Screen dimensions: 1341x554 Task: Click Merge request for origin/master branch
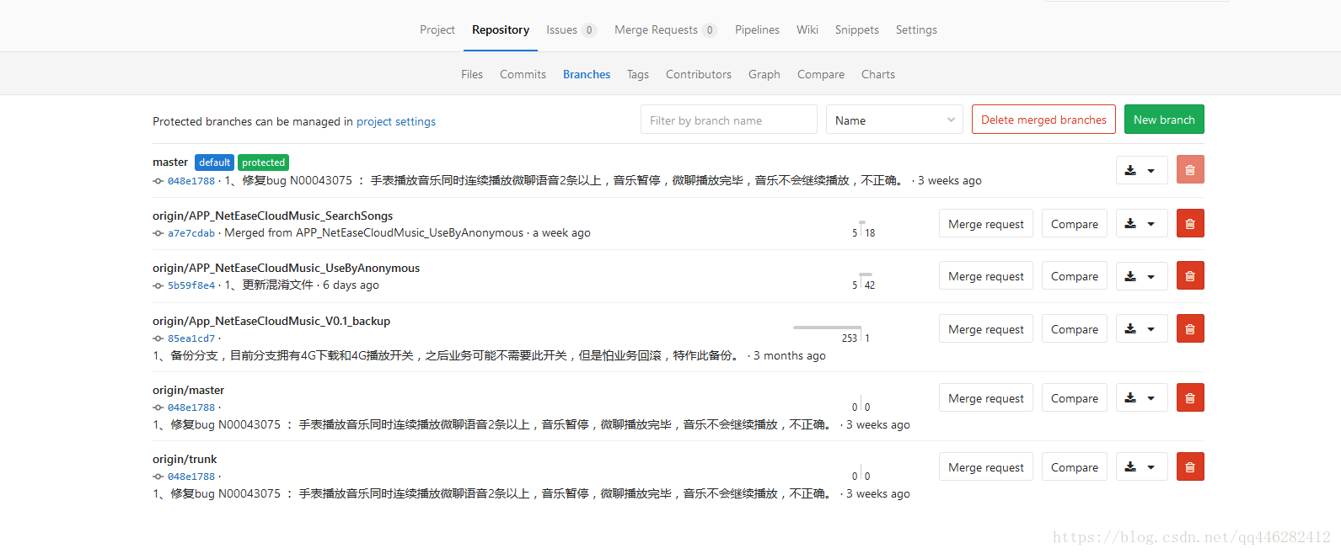986,398
